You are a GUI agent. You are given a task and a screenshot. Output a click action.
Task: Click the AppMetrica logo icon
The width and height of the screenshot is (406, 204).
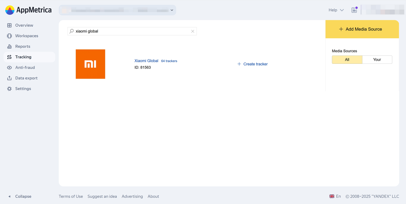tap(10, 10)
